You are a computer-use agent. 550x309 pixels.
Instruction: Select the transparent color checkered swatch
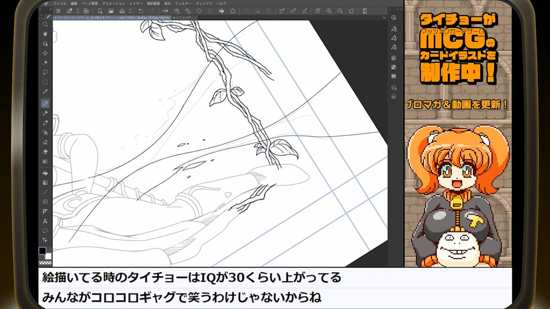point(45,263)
